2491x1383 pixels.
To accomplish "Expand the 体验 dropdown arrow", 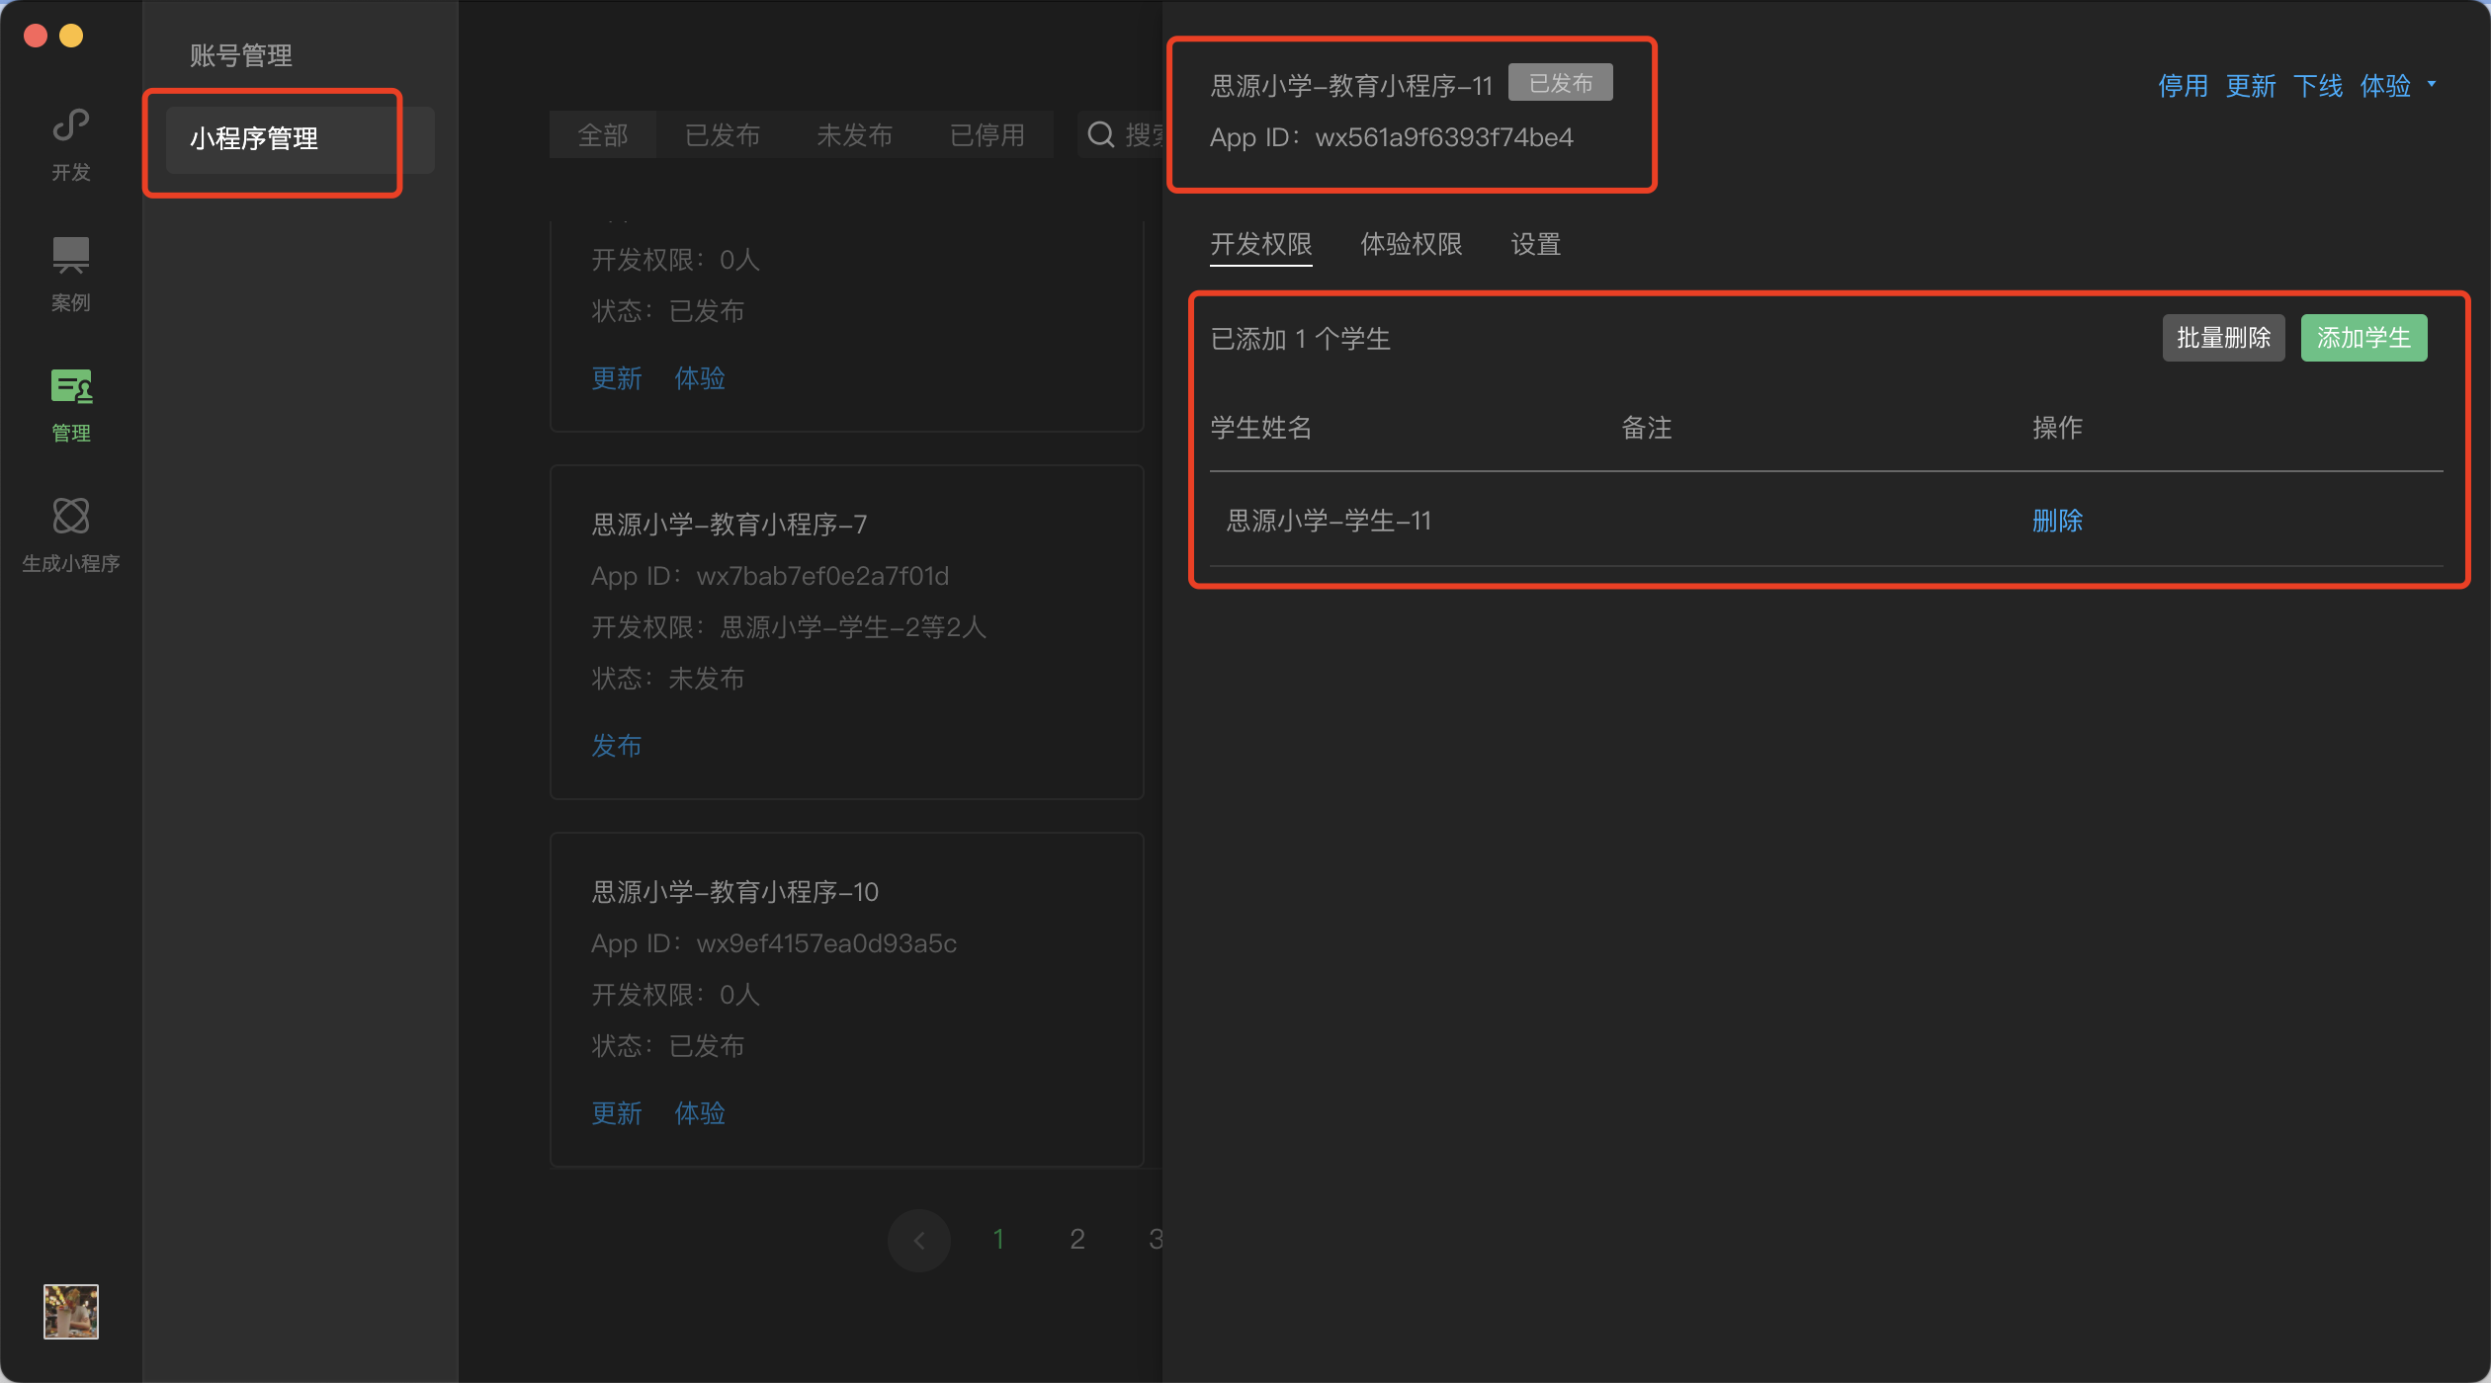I will point(2432,85).
